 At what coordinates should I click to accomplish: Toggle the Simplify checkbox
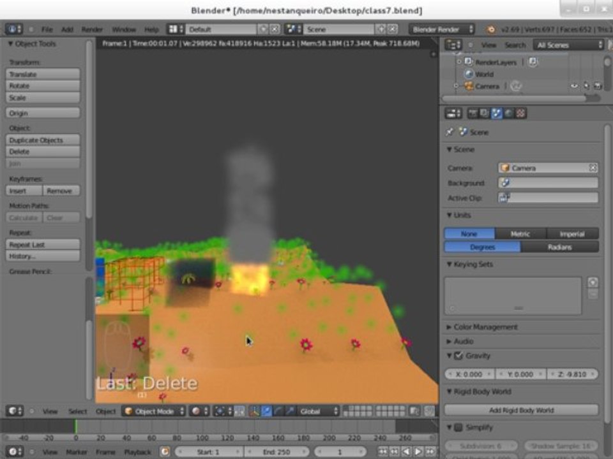click(x=458, y=427)
